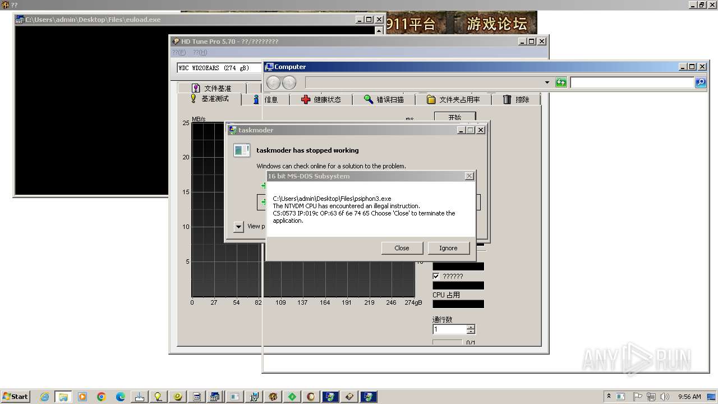Open the 健康状态 tab
Image resolution: width=718 pixels, height=404 pixels.
(x=321, y=99)
